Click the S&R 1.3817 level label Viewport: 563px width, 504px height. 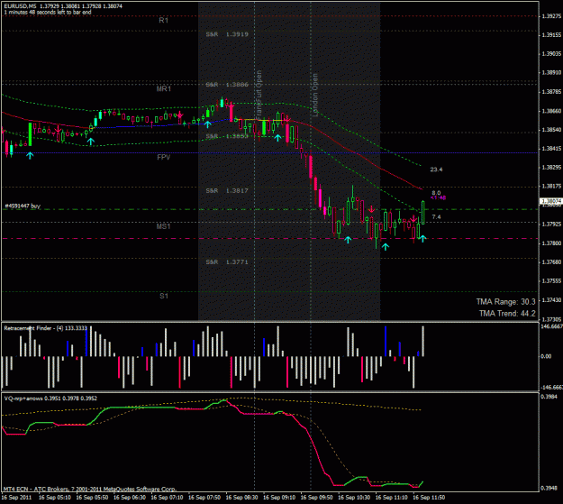[227, 190]
